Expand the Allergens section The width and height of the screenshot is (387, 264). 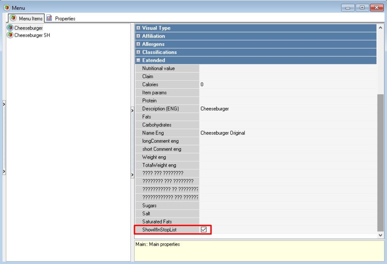point(138,44)
